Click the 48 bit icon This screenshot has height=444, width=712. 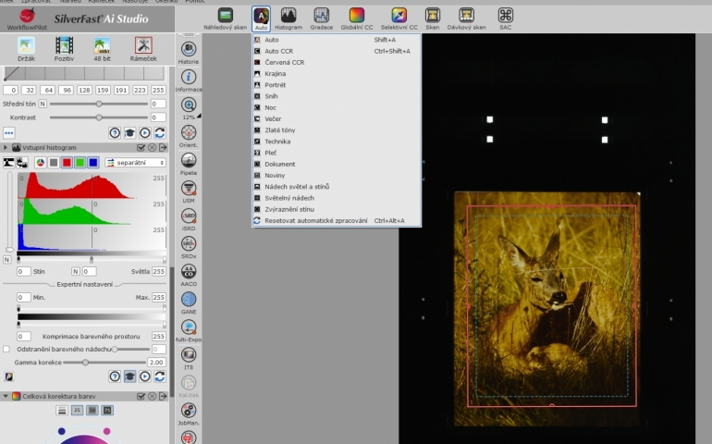(102, 45)
